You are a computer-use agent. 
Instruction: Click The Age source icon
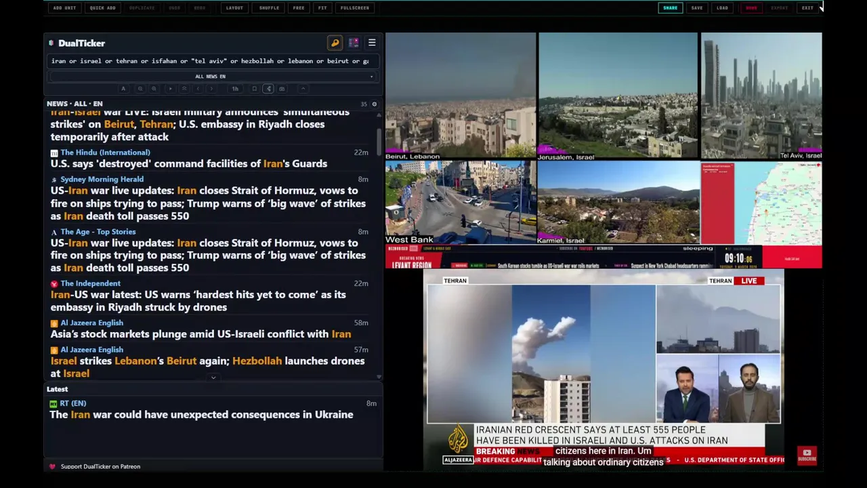[54, 232]
